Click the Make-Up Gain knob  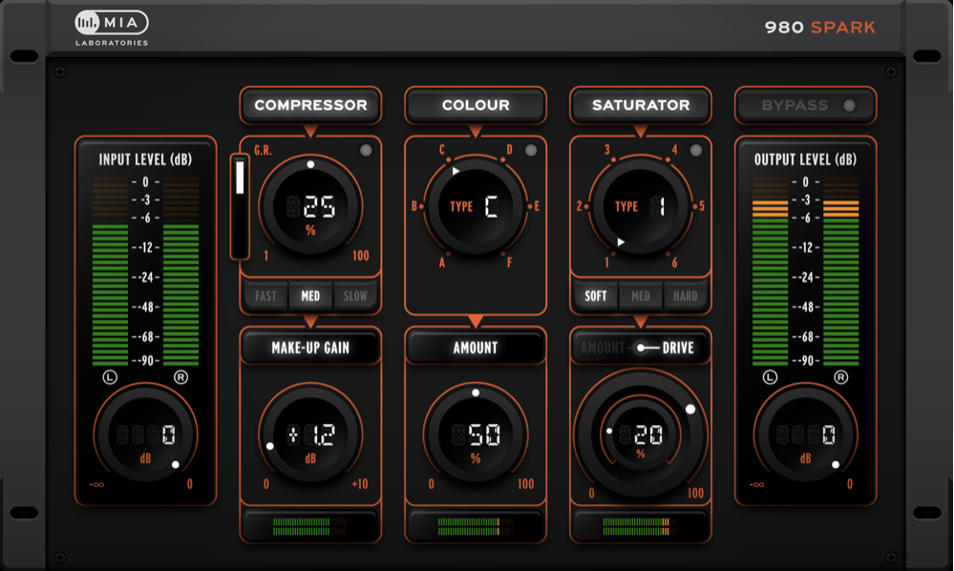(310, 436)
